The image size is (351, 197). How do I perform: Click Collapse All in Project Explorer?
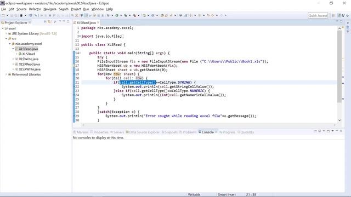click(x=45, y=21)
